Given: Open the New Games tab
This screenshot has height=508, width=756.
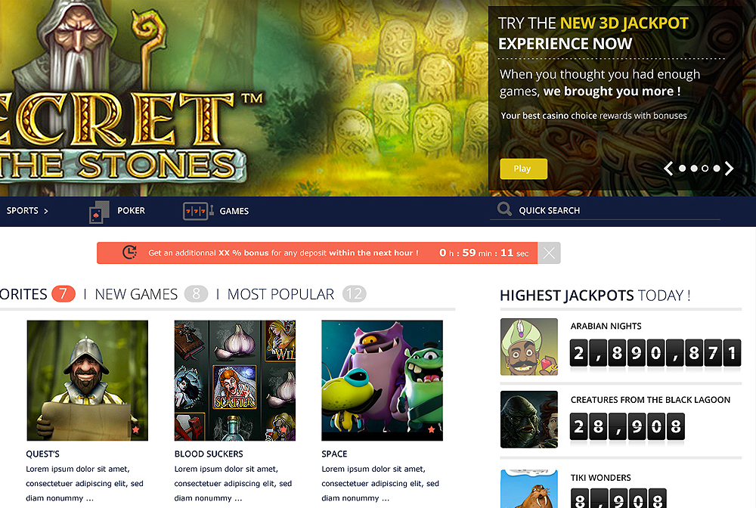Looking at the screenshot, I should click(x=136, y=294).
